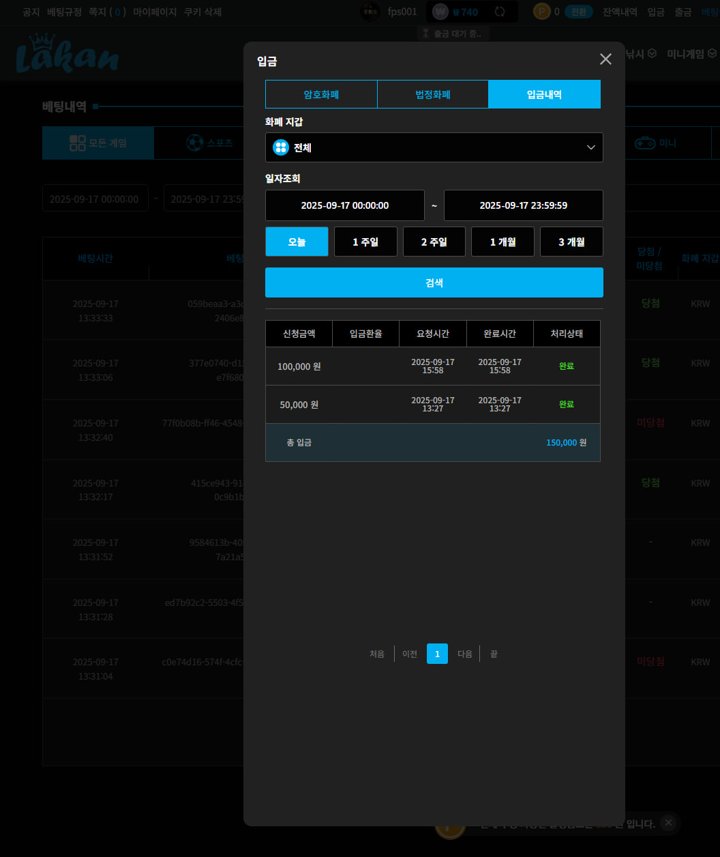
Task: Click the start date input field
Action: coord(345,205)
